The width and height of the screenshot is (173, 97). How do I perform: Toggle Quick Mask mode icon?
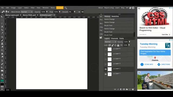tap(2, 86)
